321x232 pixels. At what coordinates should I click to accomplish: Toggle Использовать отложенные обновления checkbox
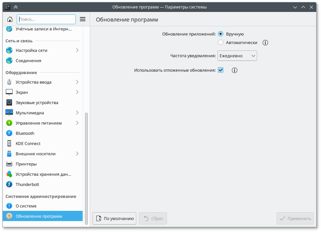click(221, 70)
